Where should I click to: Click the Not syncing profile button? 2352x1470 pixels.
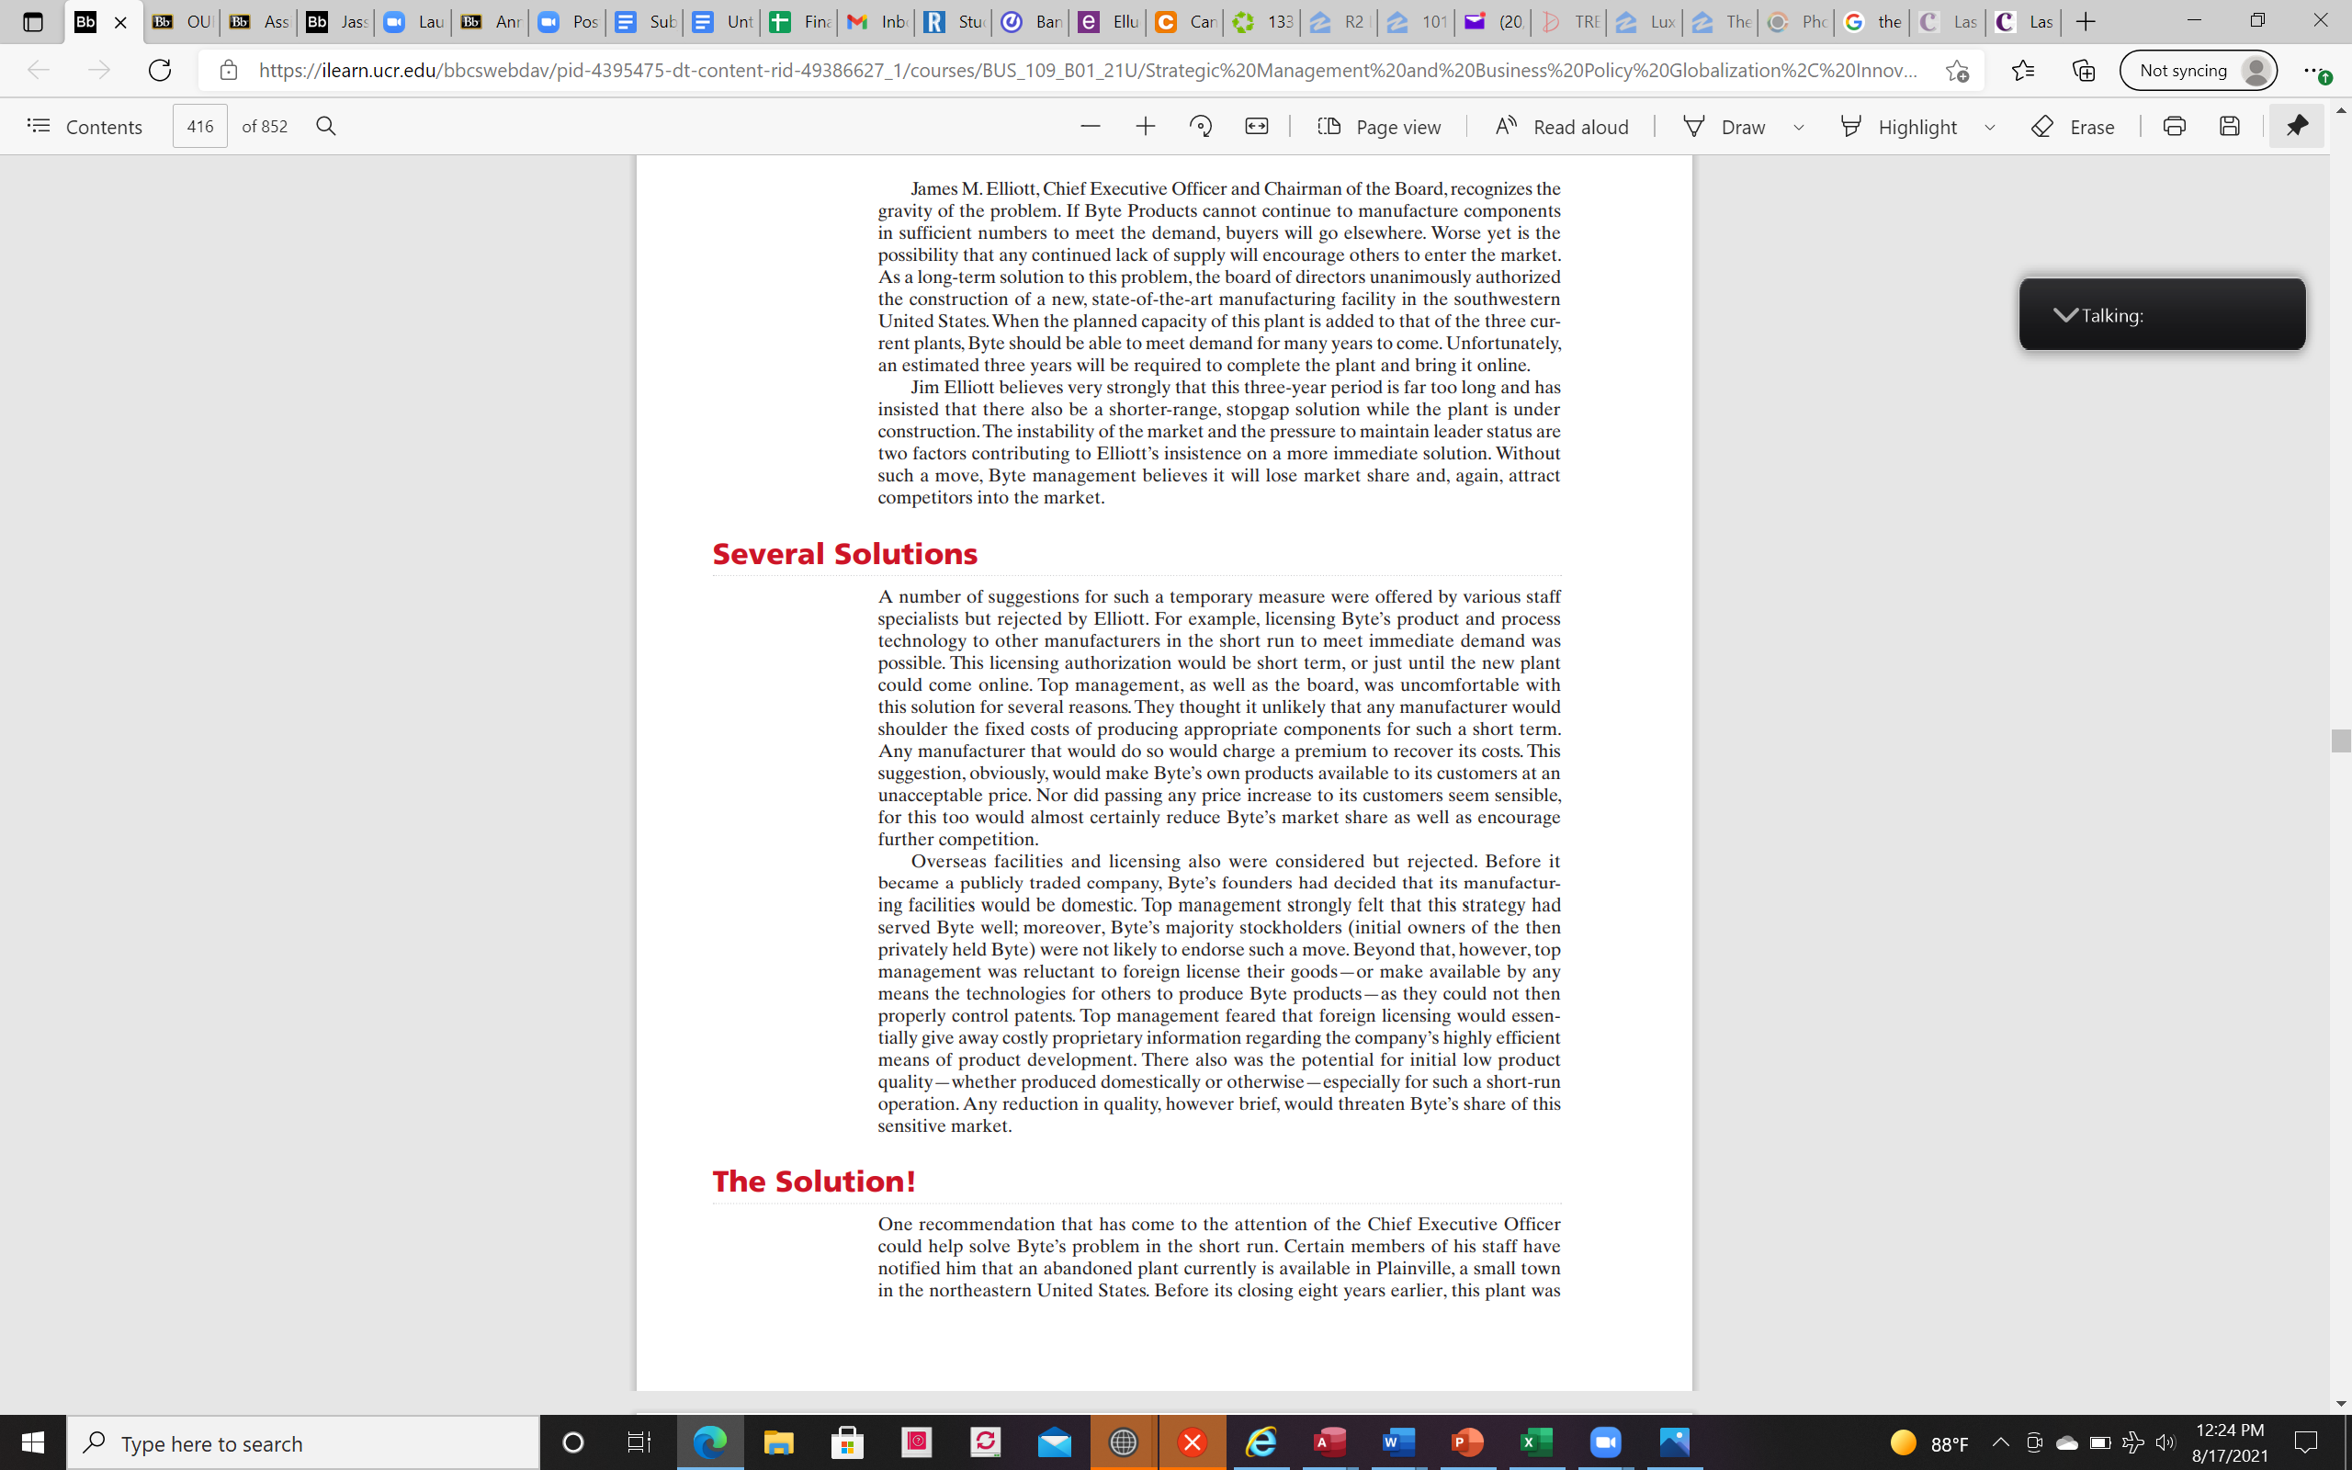point(2198,70)
